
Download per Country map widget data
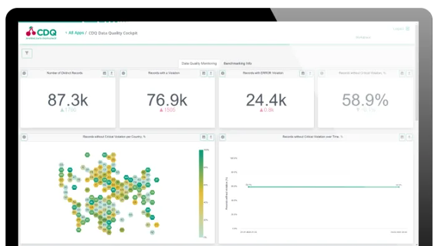[211, 137]
